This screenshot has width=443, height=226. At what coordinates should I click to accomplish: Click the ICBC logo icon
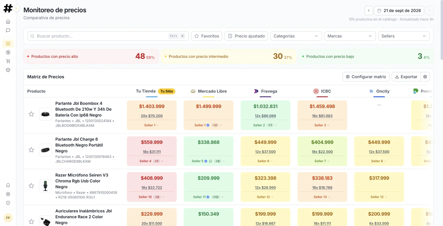pyautogui.click(x=316, y=91)
